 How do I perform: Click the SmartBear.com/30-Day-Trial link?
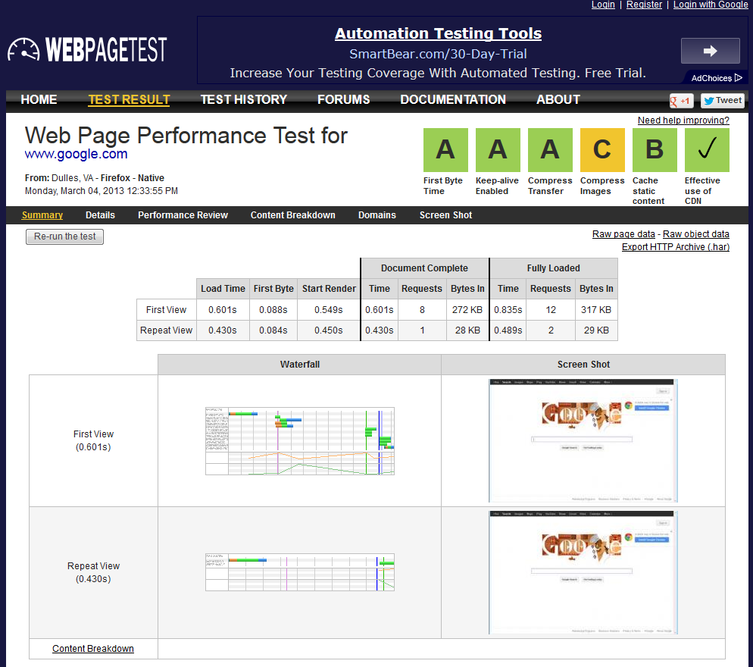[x=438, y=54]
